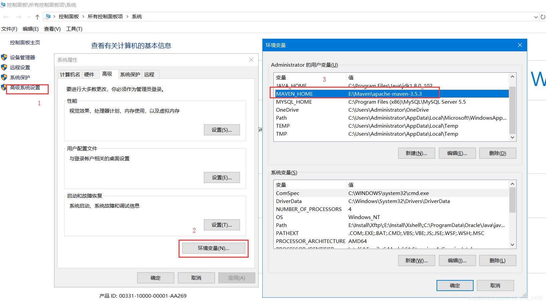Image resolution: width=546 pixels, height=304 pixels.
Task: Click 新建(N) user variable button
Action: [x=417, y=153]
